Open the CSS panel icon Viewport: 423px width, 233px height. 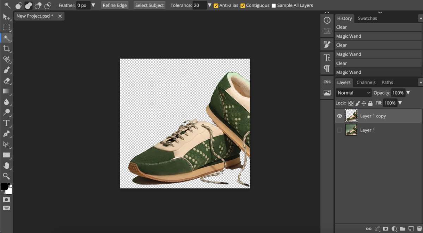click(x=327, y=82)
